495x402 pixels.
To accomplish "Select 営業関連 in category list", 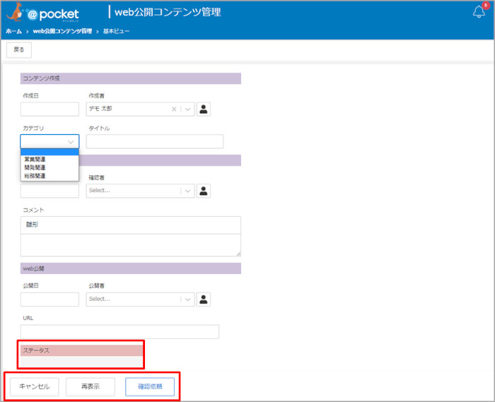I will coord(35,160).
